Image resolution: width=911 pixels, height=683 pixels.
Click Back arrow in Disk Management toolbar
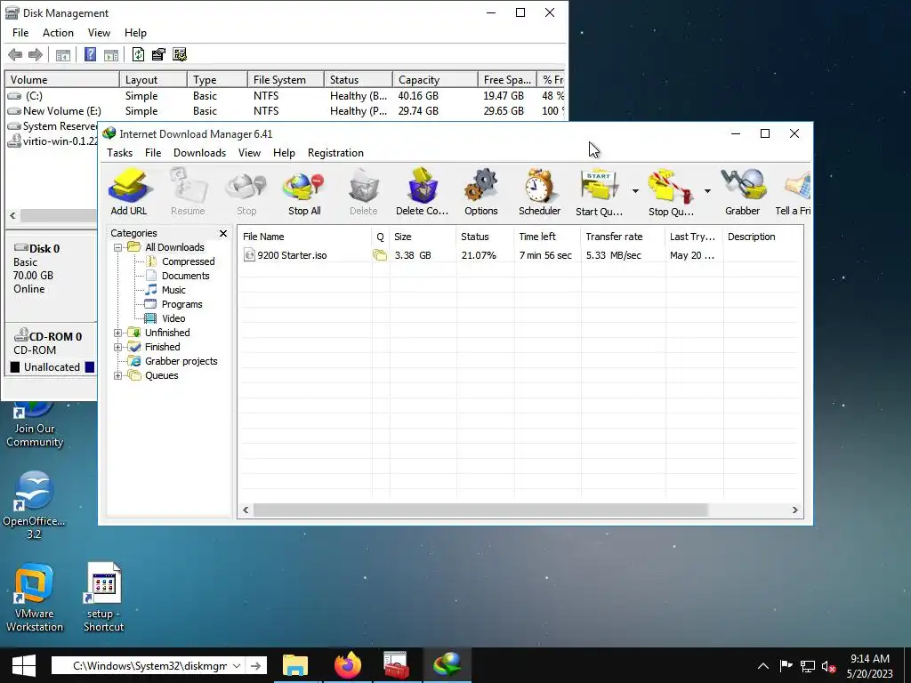(x=15, y=54)
